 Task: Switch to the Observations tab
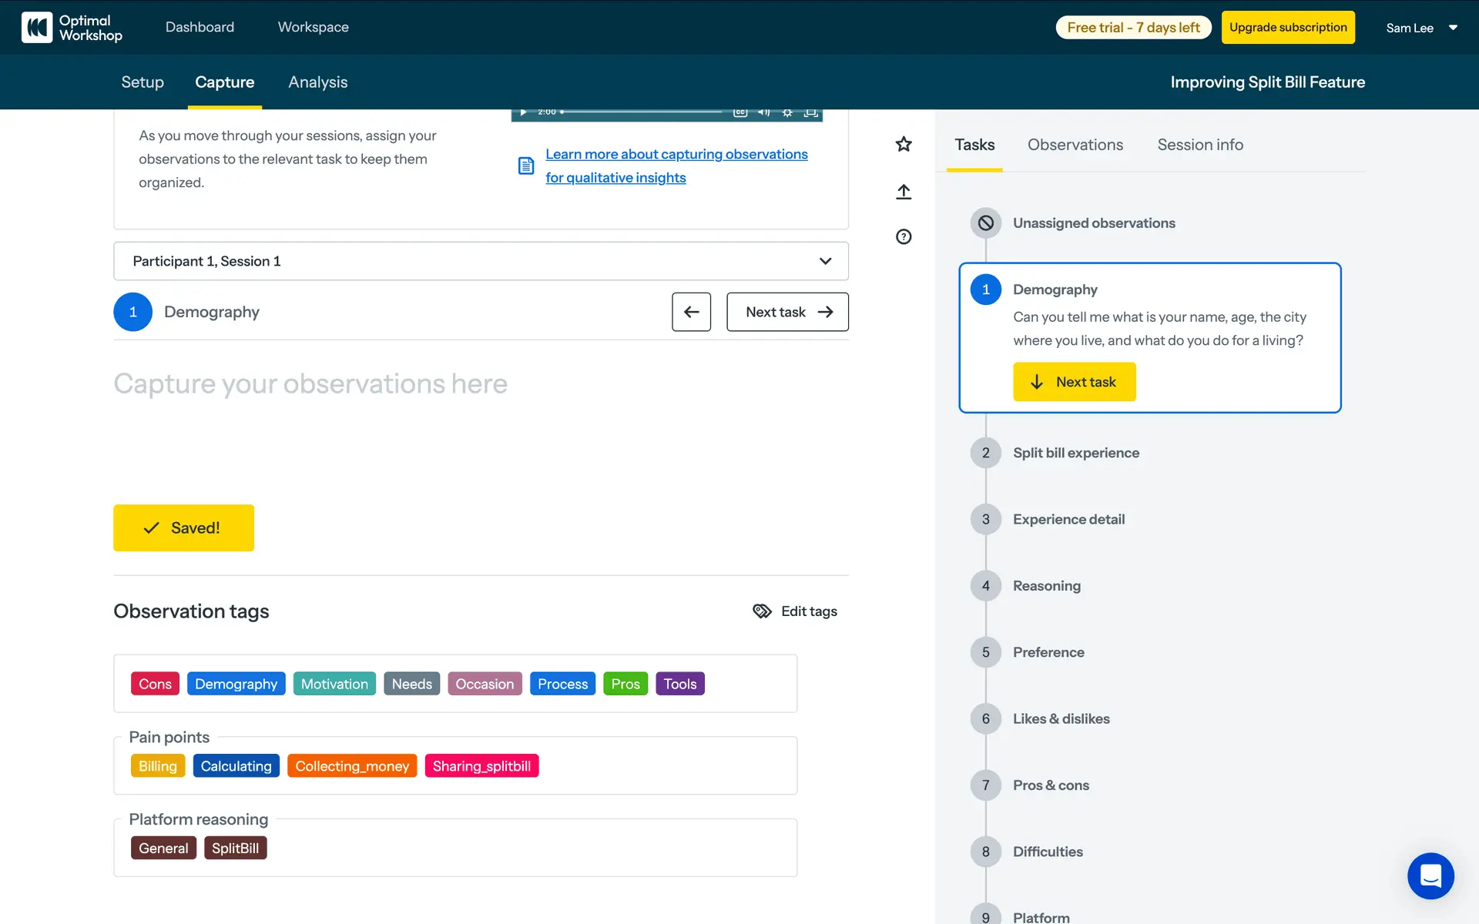pyautogui.click(x=1075, y=145)
